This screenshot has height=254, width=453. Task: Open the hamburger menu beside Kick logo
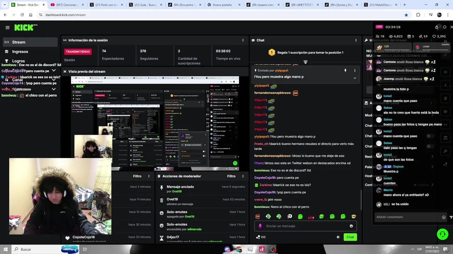[x=7, y=28]
